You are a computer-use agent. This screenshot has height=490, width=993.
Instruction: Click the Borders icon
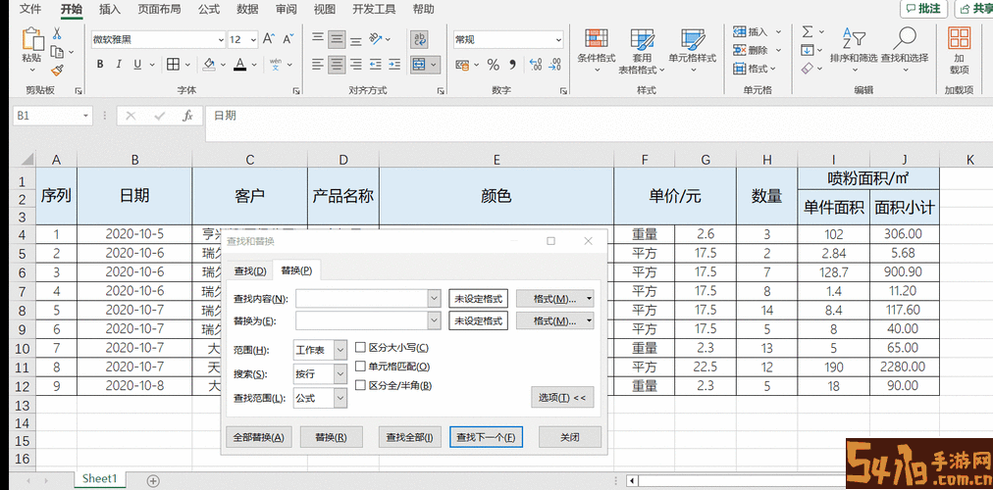pos(173,64)
